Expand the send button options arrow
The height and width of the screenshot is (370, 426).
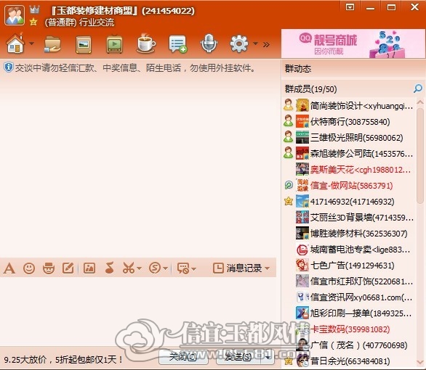click(x=268, y=357)
